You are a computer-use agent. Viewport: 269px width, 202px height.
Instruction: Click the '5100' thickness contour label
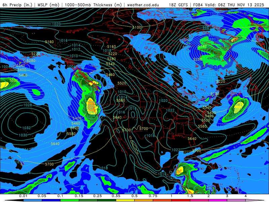[x=137, y=27]
